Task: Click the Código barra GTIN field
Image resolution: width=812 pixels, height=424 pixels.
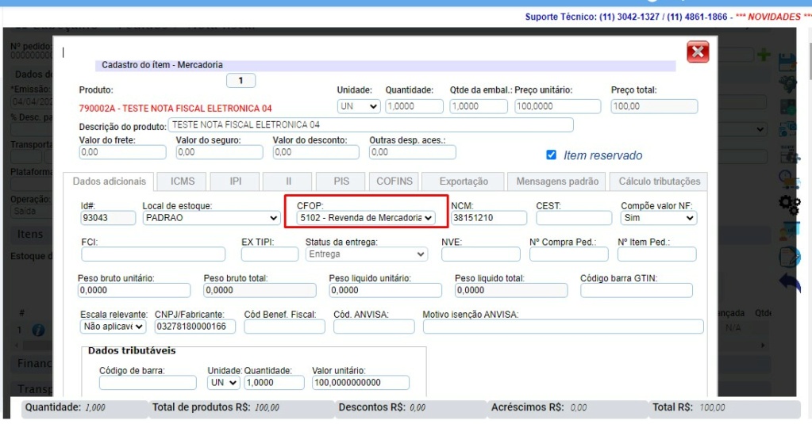Action: pyautogui.click(x=637, y=290)
